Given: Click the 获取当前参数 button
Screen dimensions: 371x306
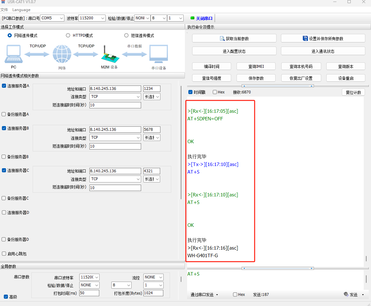Looking at the screenshot, I should (x=234, y=39).
